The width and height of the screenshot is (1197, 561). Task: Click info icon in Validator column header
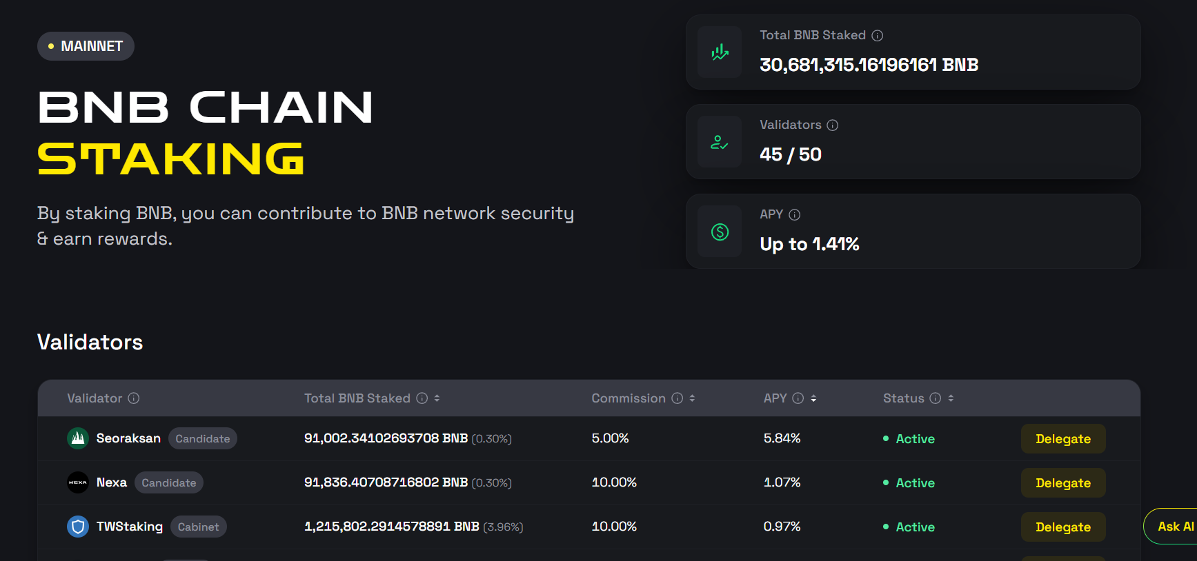coord(134,398)
